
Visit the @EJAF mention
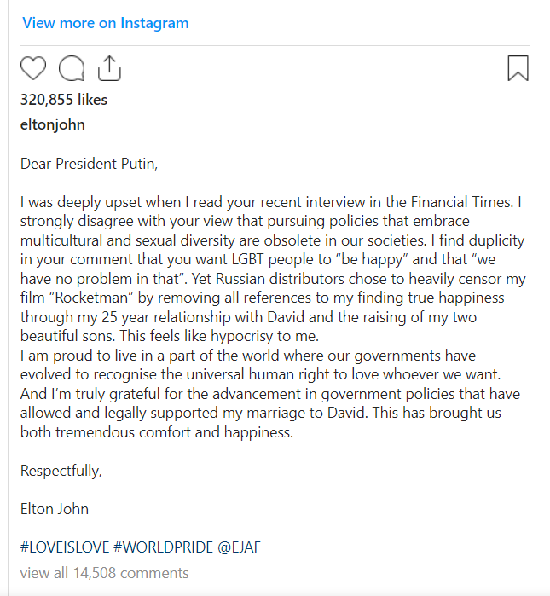[x=239, y=547]
